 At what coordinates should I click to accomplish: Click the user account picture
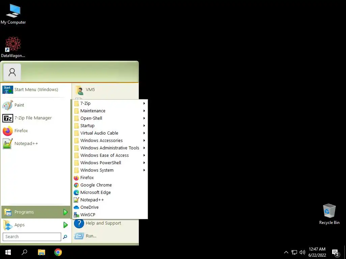12,72
